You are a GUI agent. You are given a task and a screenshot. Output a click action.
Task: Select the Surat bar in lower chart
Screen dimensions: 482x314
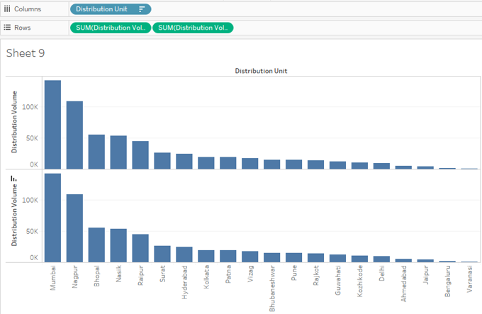coord(162,254)
